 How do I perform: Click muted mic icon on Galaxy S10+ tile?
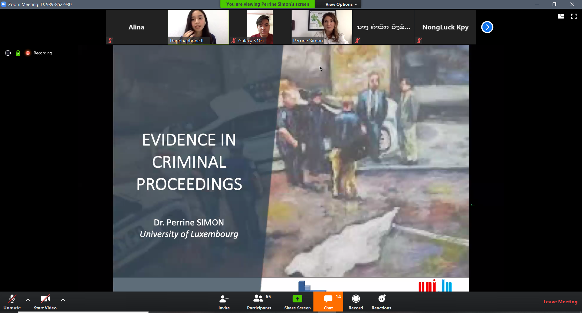[234, 40]
